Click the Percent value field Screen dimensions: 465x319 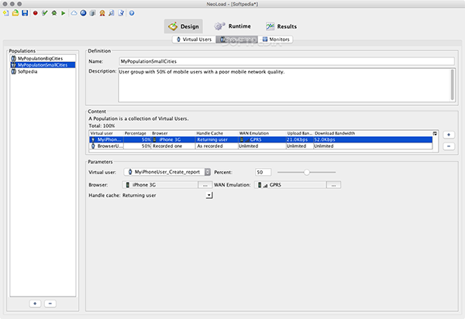pos(263,172)
